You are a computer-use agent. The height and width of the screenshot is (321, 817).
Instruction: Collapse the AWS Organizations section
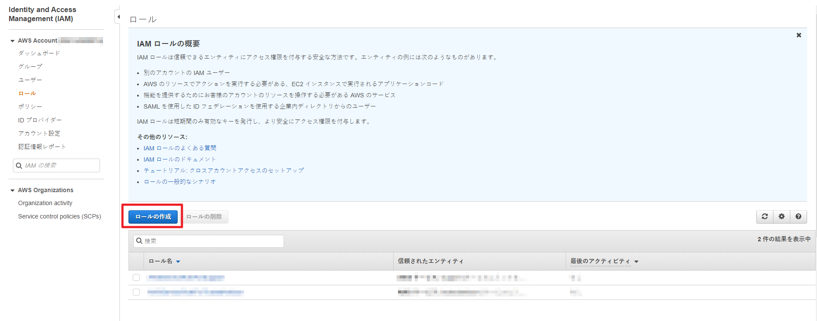pos(13,190)
